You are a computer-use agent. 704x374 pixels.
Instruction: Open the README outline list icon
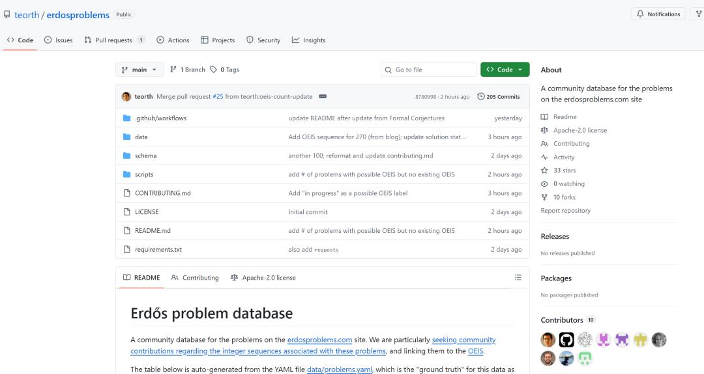[x=518, y=278]
